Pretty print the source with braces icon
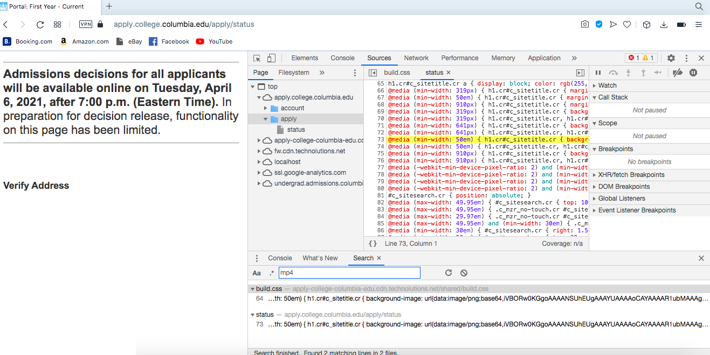This screenshot has width=710, height=355. [373, 244]
